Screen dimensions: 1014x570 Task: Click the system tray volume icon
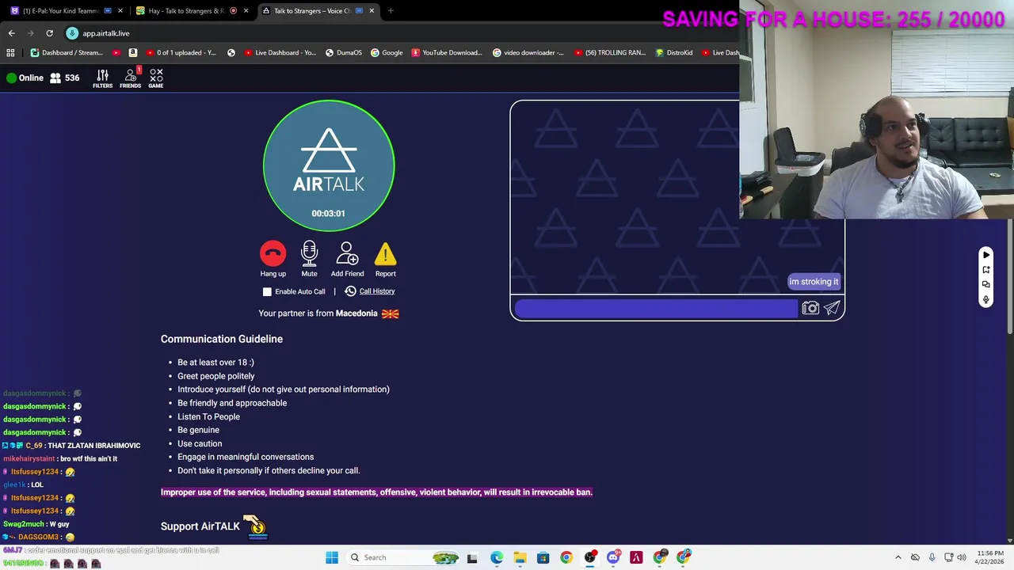962,557
